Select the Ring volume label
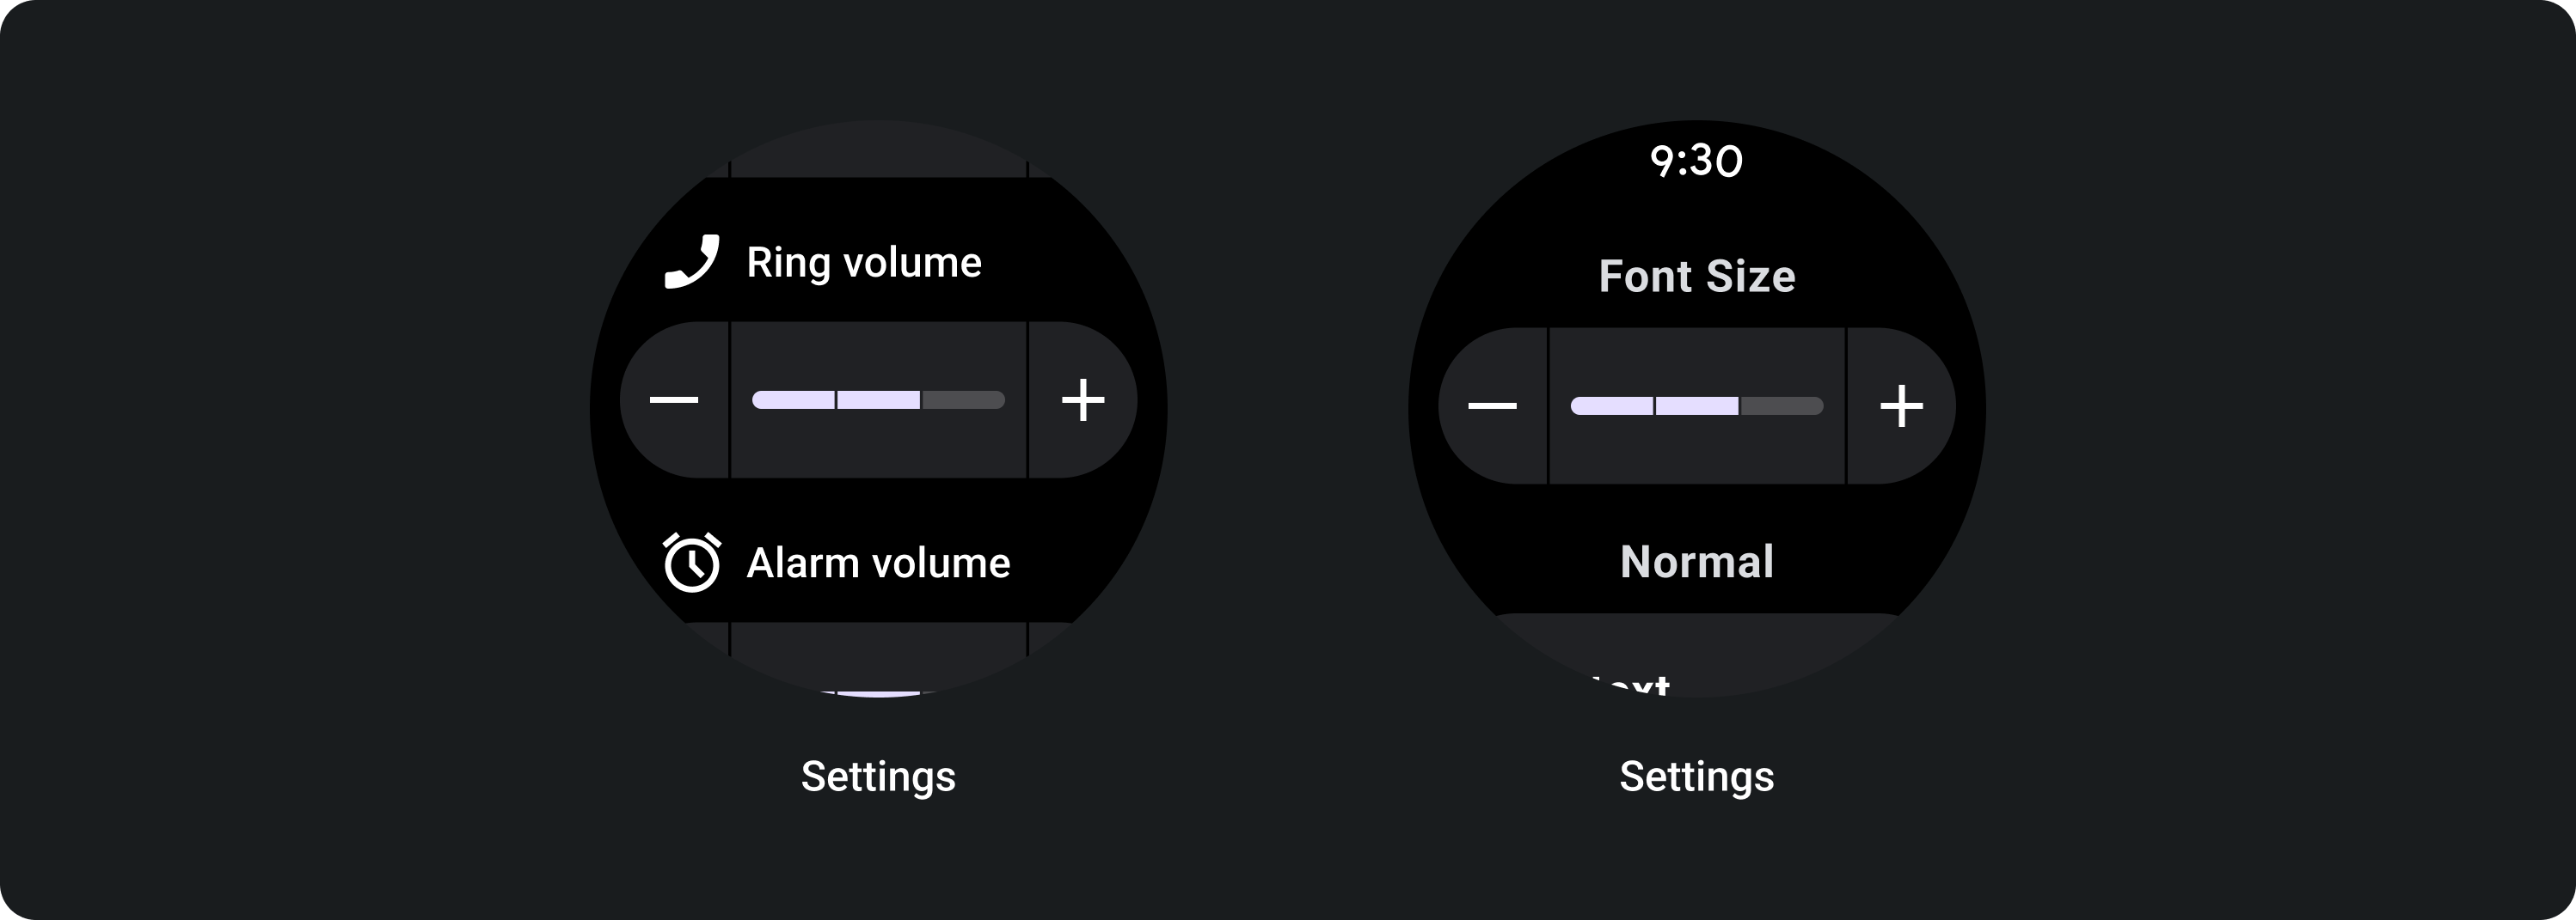 click(864, 263)
